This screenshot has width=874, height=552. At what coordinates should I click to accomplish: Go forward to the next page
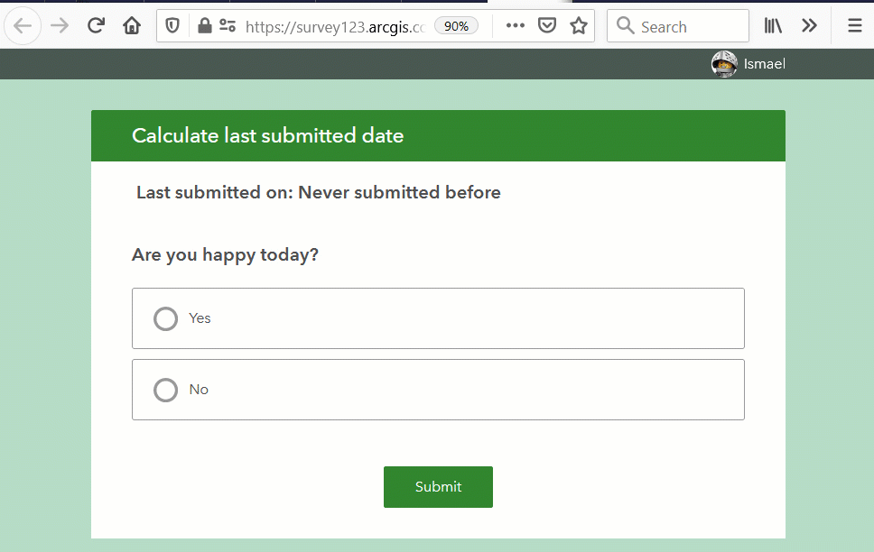[59, 25]
